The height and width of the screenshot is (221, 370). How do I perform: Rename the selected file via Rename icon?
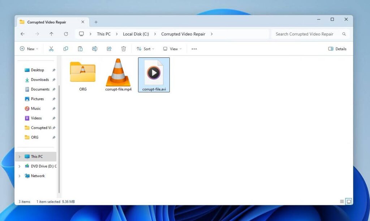click(x=95, y=49)
